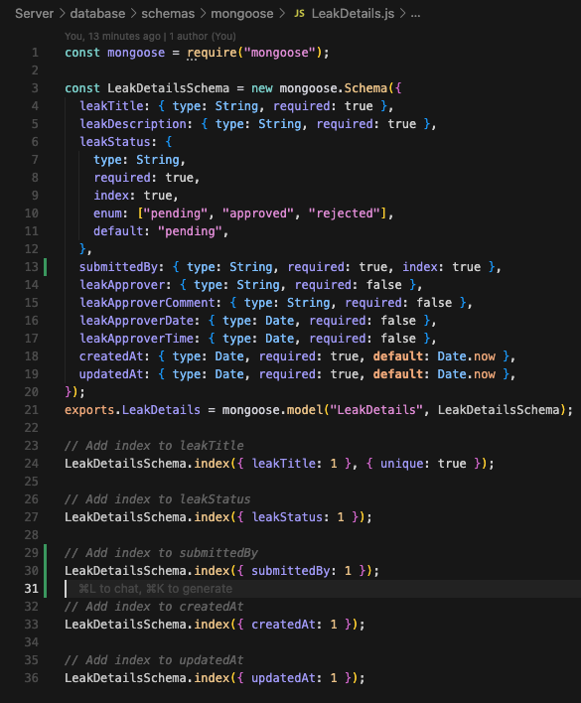The width and height of the screenshot is (581, 703).
Task: Click current line number 31 in gutter
Action: (x=32, y=588)
